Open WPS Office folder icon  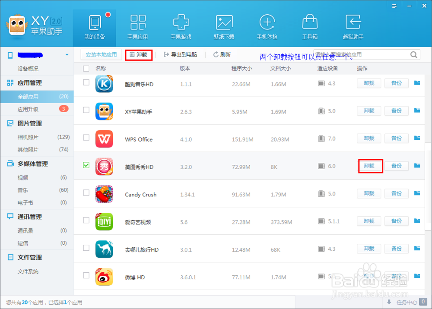tap(417, 138)
